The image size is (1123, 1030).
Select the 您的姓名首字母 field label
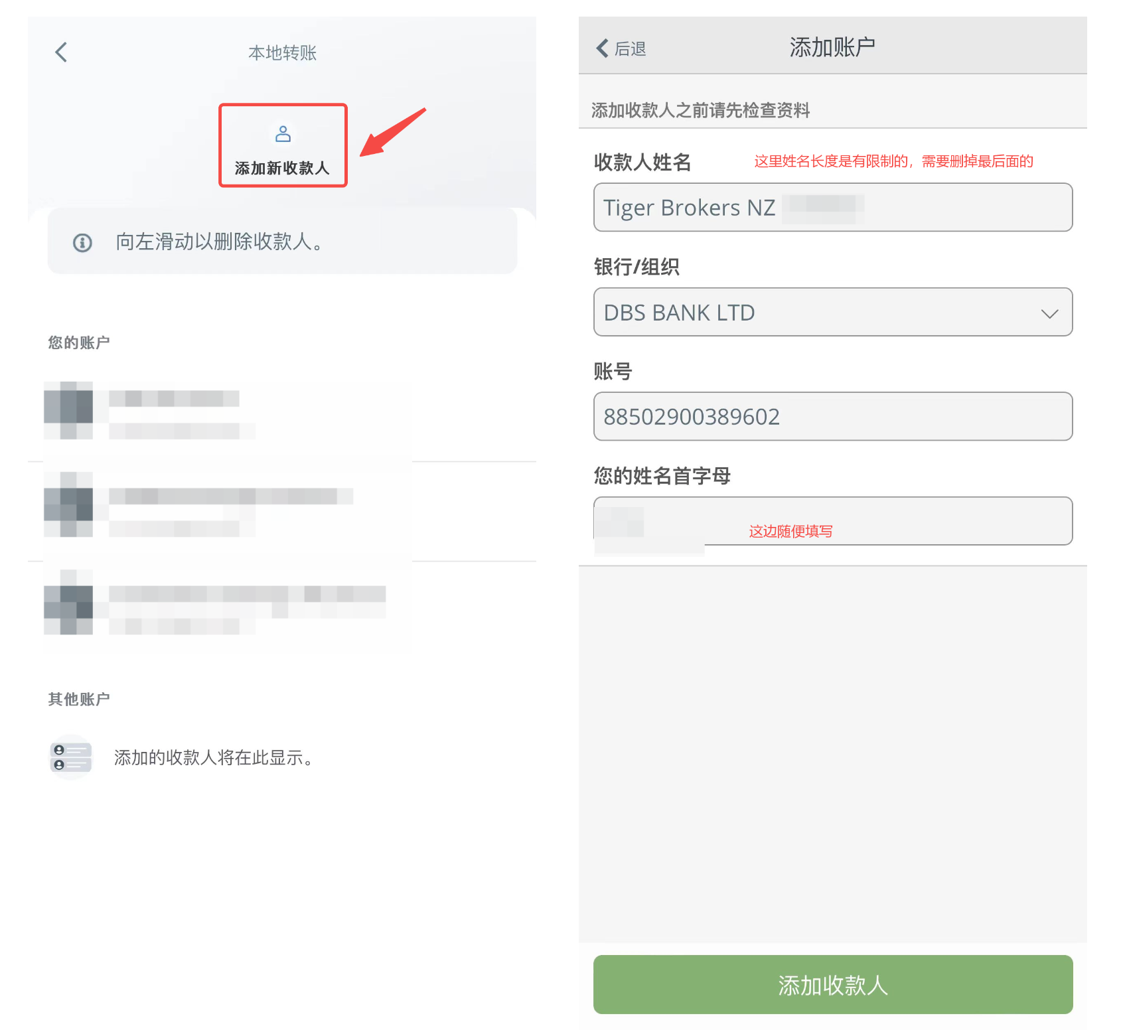[662, 476]
